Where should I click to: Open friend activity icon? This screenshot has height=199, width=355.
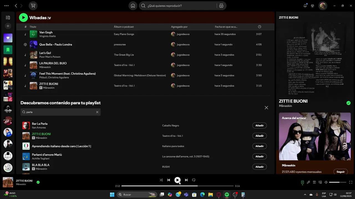[x=313, y=6]
